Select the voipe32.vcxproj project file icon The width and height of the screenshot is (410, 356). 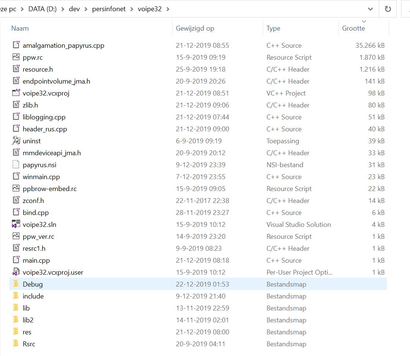coord(16,93)
